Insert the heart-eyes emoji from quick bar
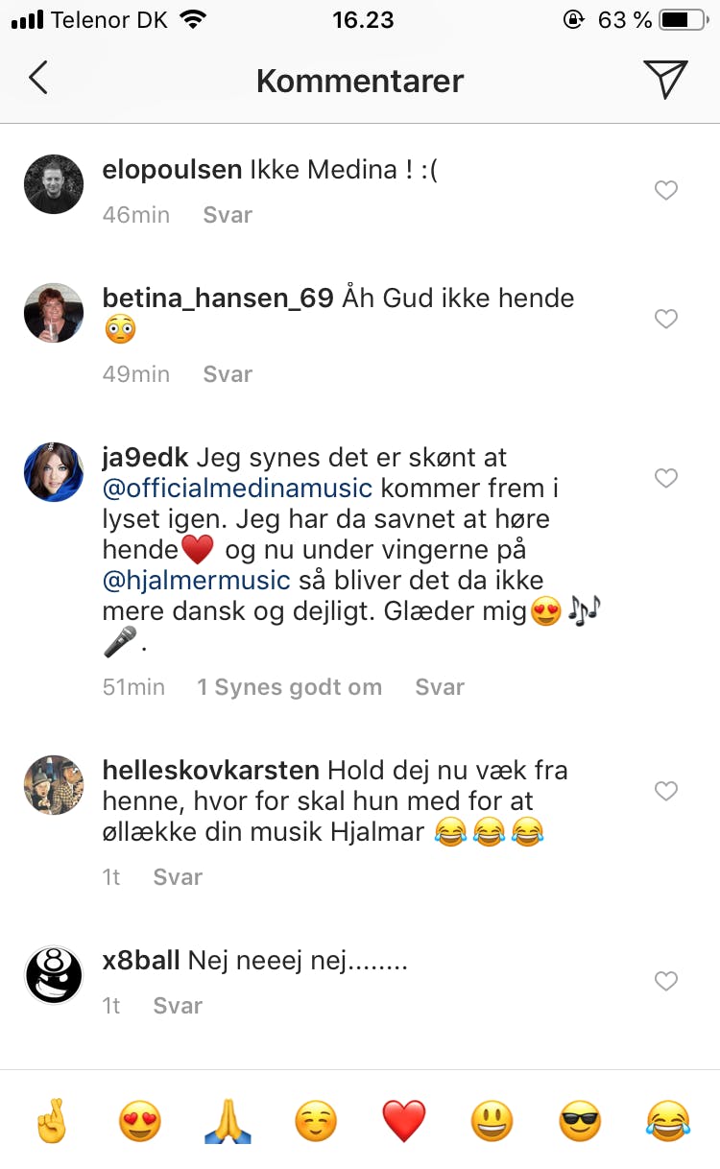 tap(139, 1120)
